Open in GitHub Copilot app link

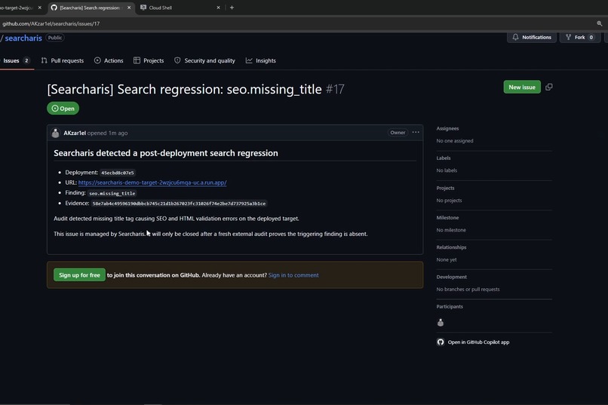(478, 342)
